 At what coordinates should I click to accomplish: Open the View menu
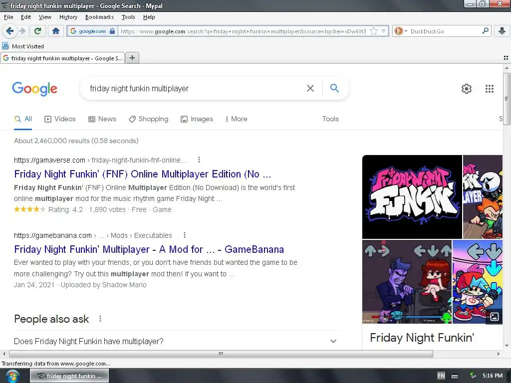tap(44, 17)
